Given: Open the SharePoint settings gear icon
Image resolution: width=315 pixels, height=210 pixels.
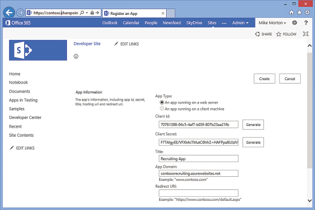Looking at the screenshot, I should click(294, 23).
